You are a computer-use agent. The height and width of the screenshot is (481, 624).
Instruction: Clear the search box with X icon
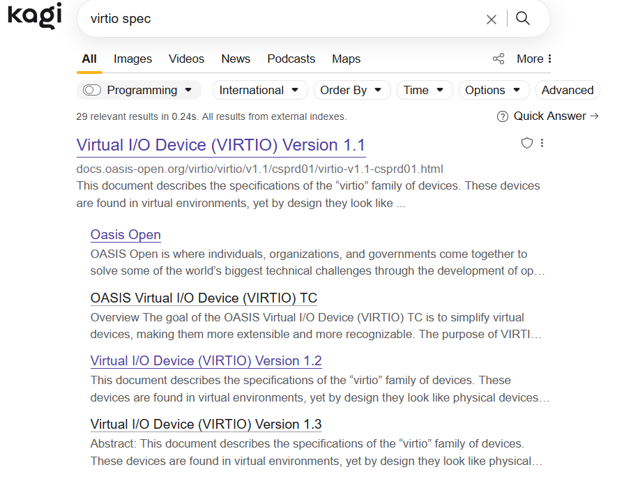point(492,20)
